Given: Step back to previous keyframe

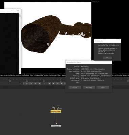Looking at the screenshot, I should (31, 84).
